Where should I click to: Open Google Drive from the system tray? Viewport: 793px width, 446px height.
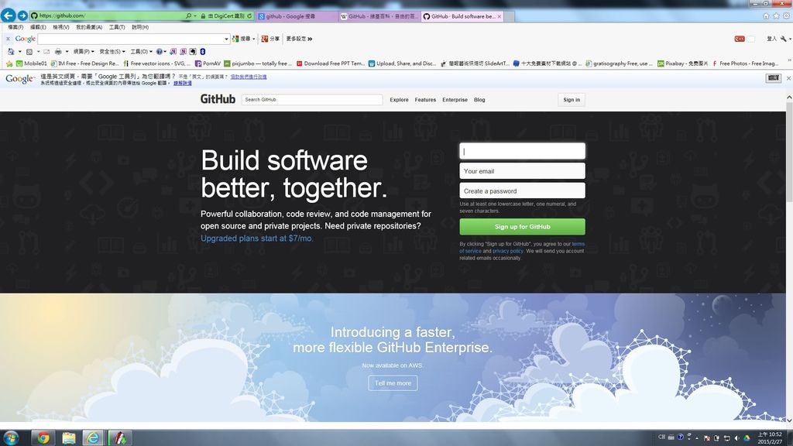click(x=747, y=438)
